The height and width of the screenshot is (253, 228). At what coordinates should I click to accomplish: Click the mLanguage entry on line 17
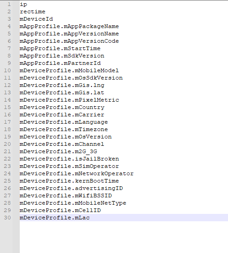click(x=64, y=122)
